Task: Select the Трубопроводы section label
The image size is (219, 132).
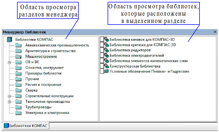Action: point(38,107)
